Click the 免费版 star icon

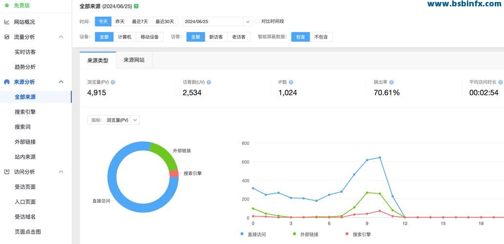[x=7, y=5]
